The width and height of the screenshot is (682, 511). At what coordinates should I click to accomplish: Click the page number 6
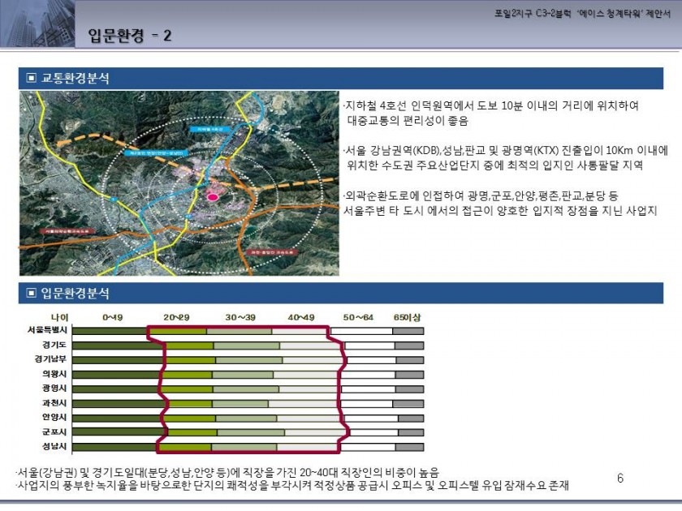620,479
